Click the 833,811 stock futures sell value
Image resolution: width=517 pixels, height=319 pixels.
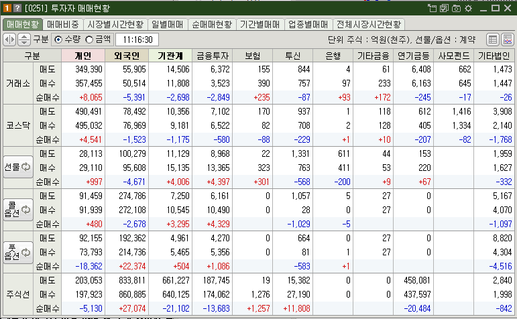tap(132, 280)
